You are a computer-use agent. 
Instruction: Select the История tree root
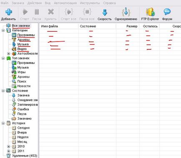coord(19,123)
